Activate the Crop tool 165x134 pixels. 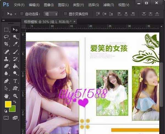6,44
